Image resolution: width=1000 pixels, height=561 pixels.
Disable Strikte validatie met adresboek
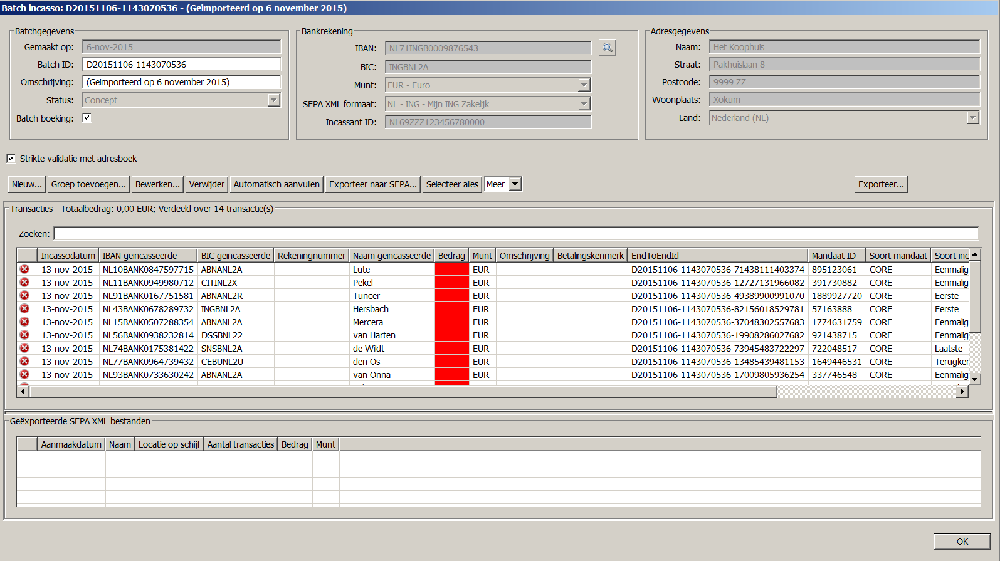tap(11, 159)
